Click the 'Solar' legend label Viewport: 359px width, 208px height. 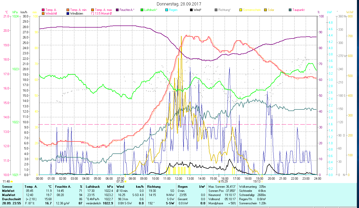pos(271,10)
